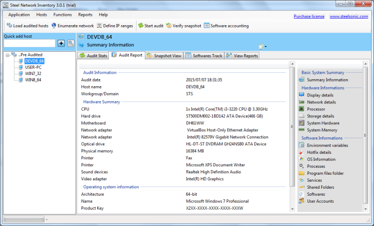Click the Program files folder icon
This screenshot has width=374, height=226.
point(302,173)
